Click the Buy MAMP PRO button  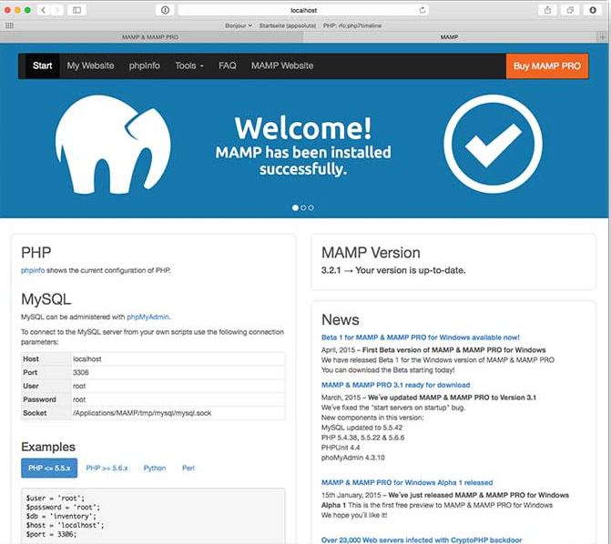click(x=547, y=66)
